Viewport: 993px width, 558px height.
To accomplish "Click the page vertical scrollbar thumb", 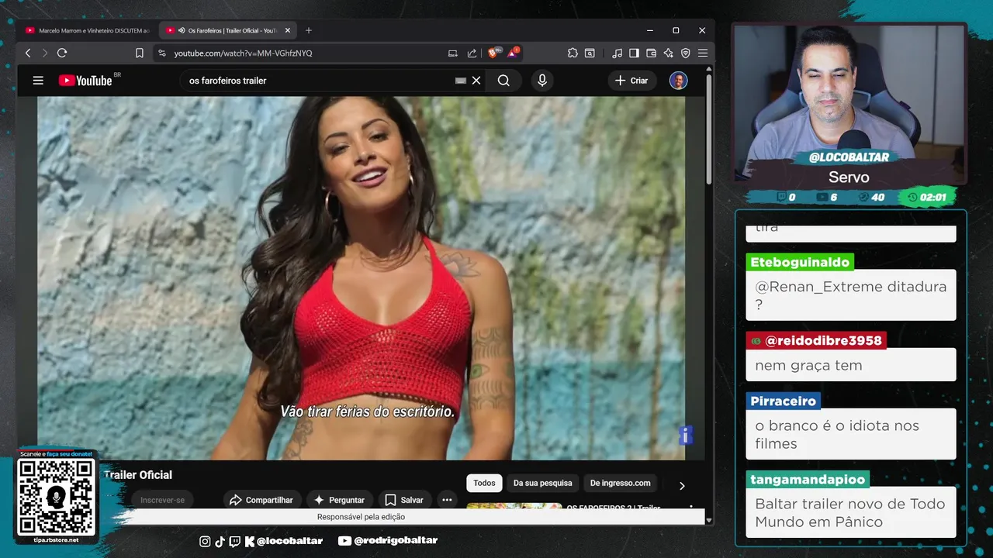I will click(708, 128).
